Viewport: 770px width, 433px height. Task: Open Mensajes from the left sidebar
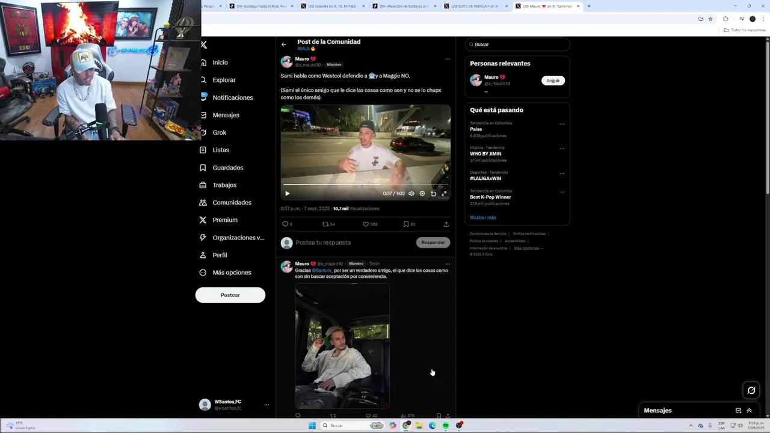tap(219, 115)
